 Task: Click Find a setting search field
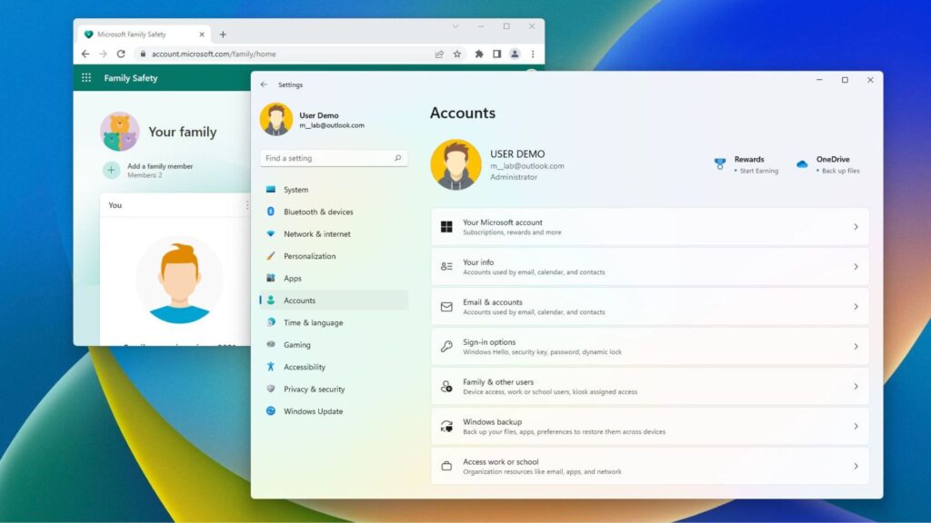pyautogui.click(x=334, y=158)
